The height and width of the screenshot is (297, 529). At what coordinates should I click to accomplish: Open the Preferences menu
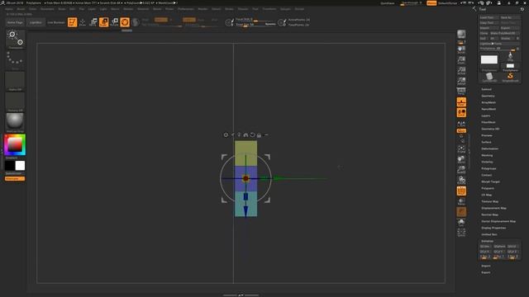pos(186,9)
